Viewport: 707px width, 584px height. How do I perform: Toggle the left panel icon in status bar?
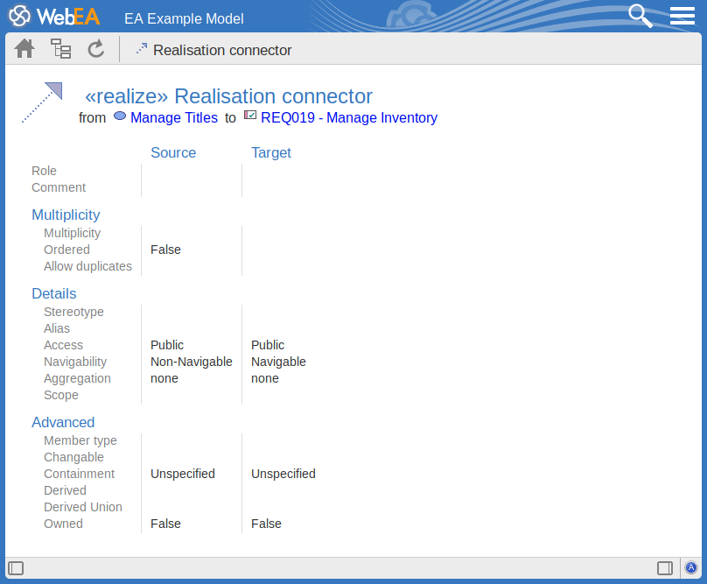point(16,568)
